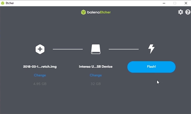191x114 pixels.
Task: Click the lightning bolt flash icon
Action: pyautogui.click(x=151, y=49)
